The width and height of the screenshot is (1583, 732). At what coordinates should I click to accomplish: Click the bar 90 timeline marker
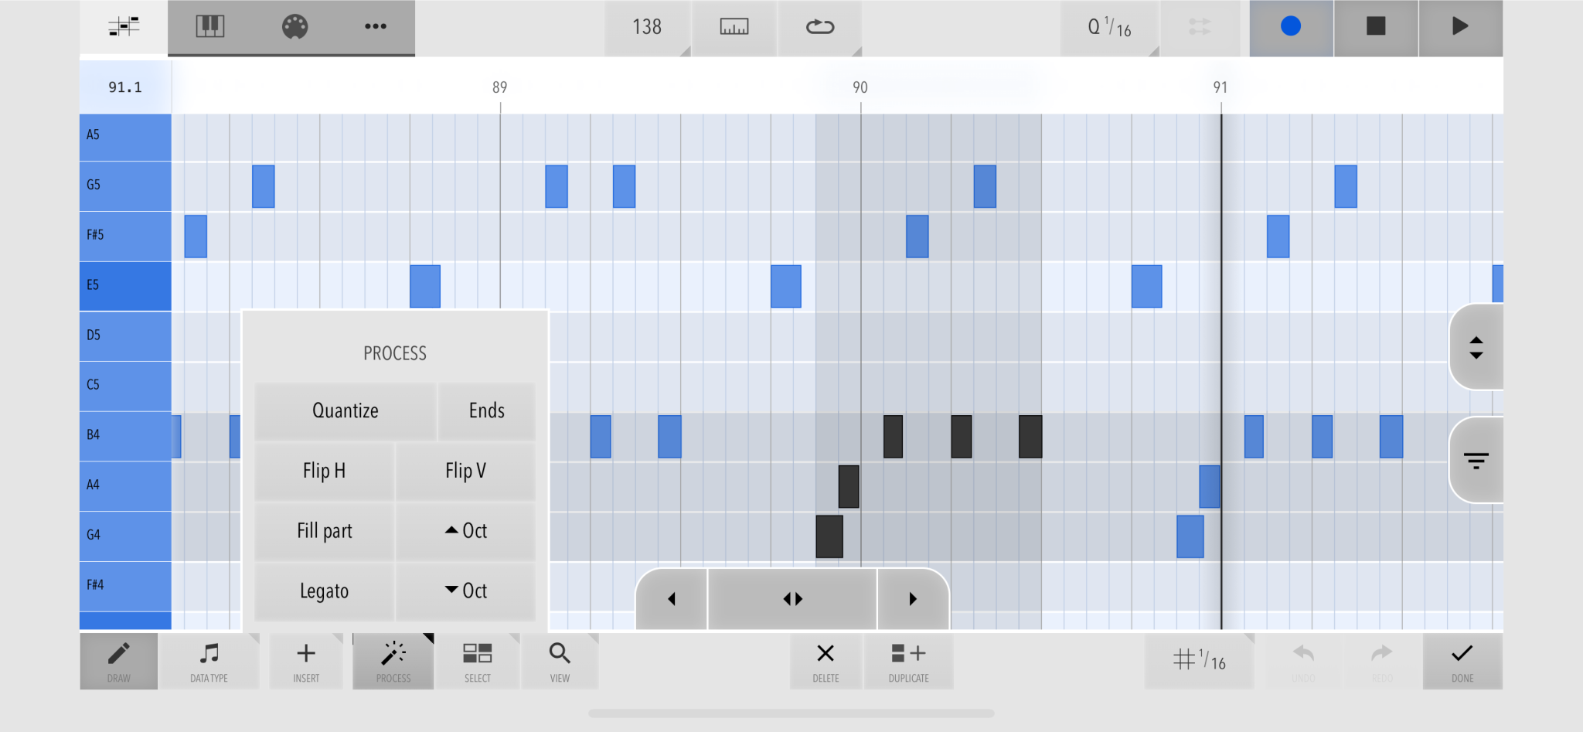pos(860,87)
